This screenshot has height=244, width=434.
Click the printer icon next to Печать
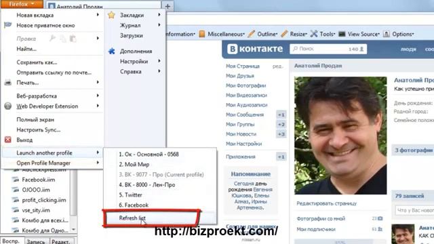pos(7,83)
